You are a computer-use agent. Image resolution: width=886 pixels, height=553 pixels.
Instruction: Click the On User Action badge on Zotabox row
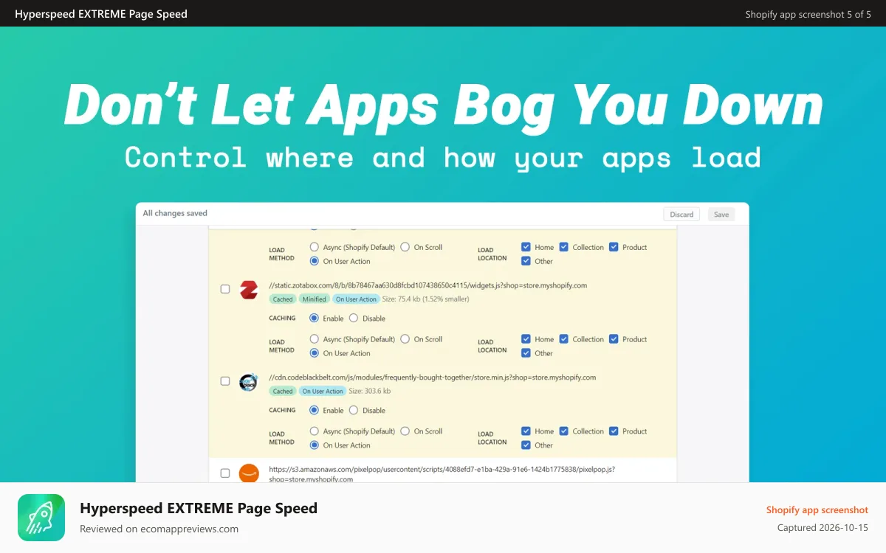point(356,299)
